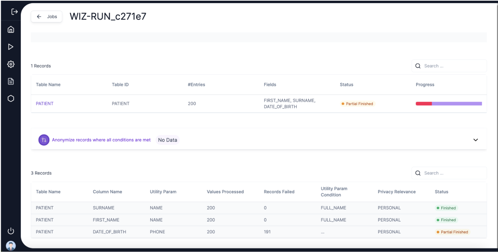
Task: Click the power icon in sidebar
Action: 11,231
